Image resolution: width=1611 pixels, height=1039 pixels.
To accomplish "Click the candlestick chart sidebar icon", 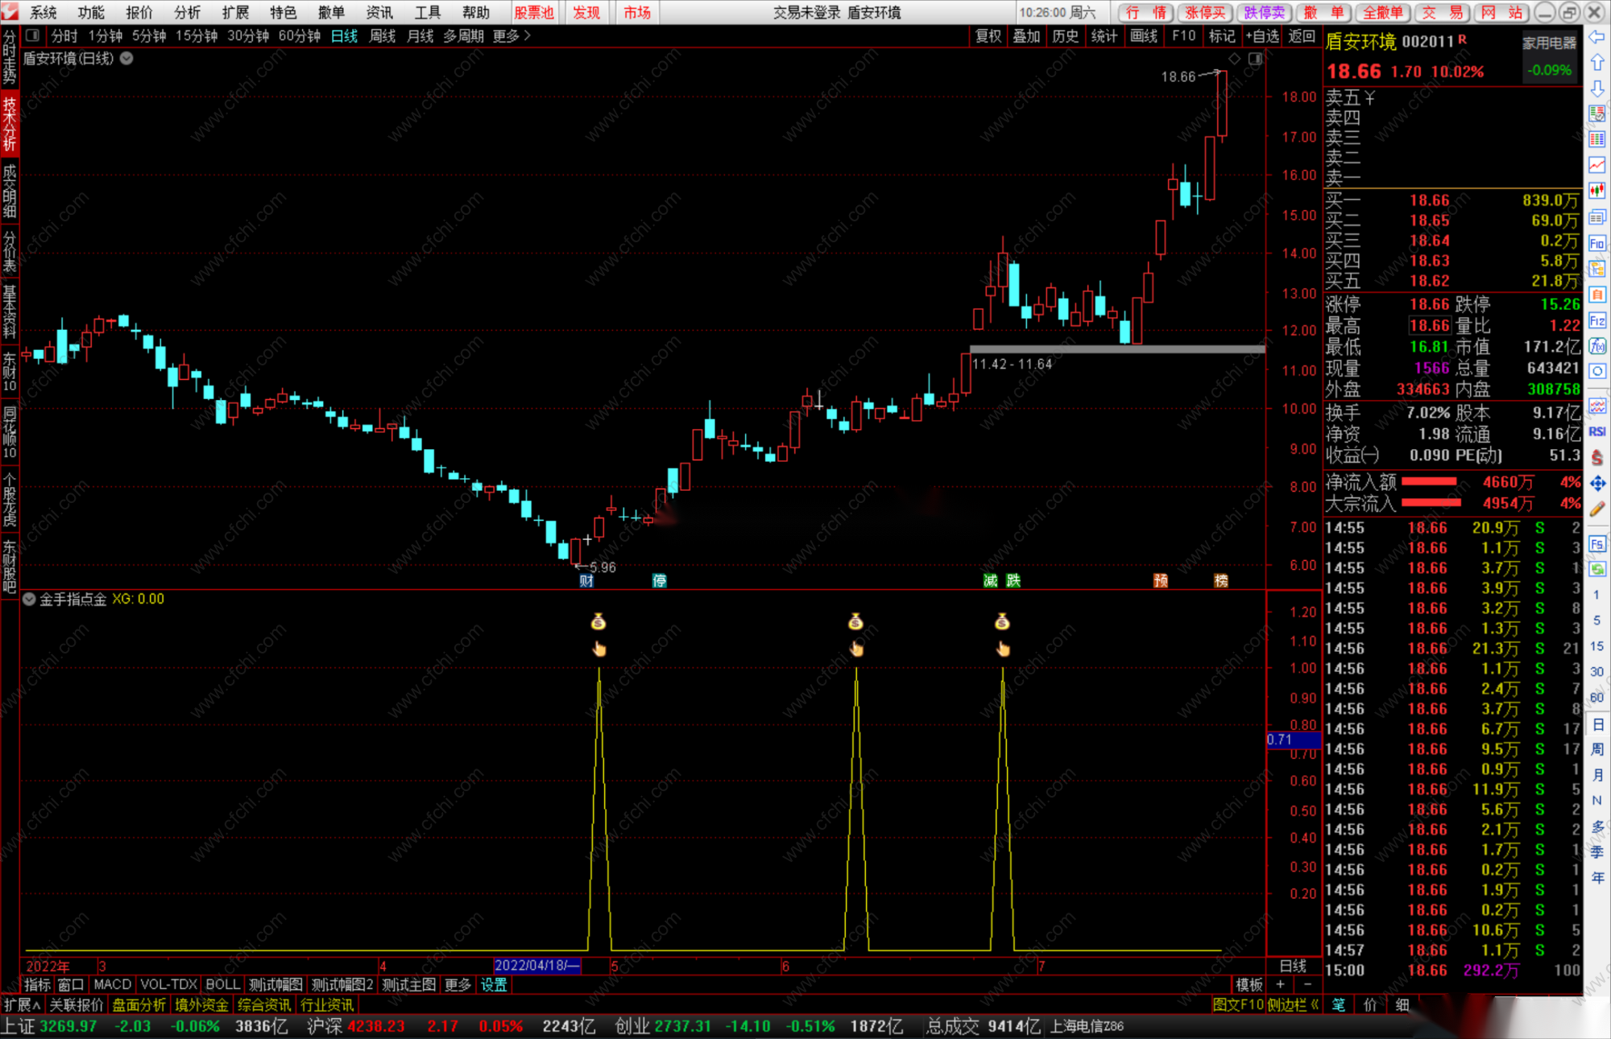I will pyautogui.click(x=1597, y=191).
